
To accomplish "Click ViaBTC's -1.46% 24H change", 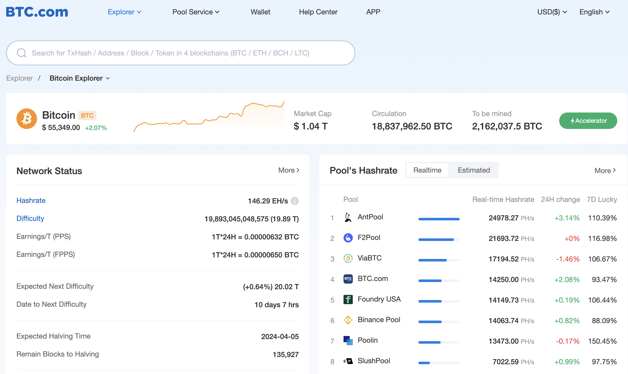I will click(x=568, y=259).
